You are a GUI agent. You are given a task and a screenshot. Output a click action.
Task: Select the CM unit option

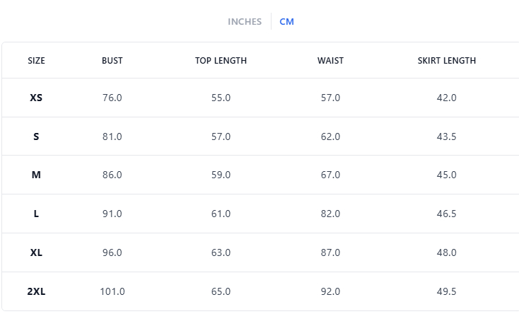(x=286, y=22)
